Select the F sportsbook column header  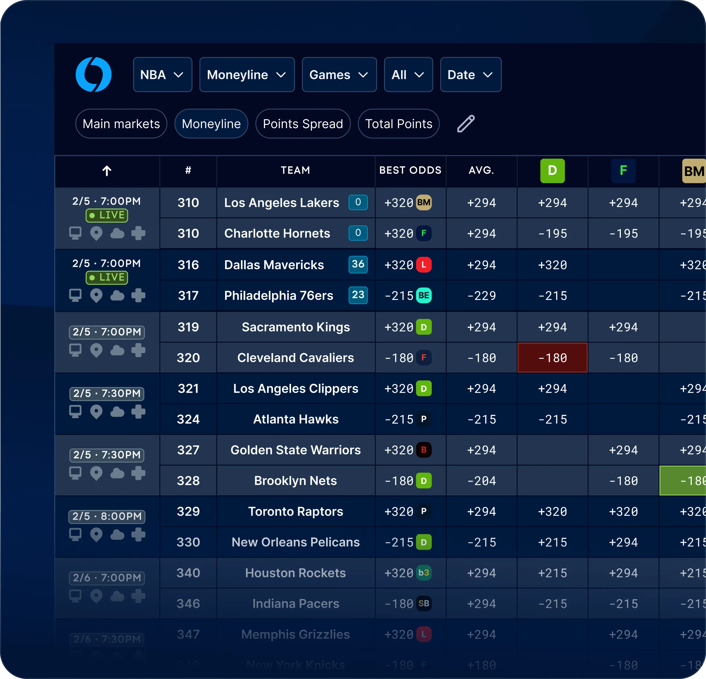pos(623,171)
